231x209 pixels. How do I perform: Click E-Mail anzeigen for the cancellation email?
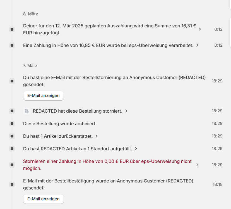pyautogui.click(x=43, y=96)
